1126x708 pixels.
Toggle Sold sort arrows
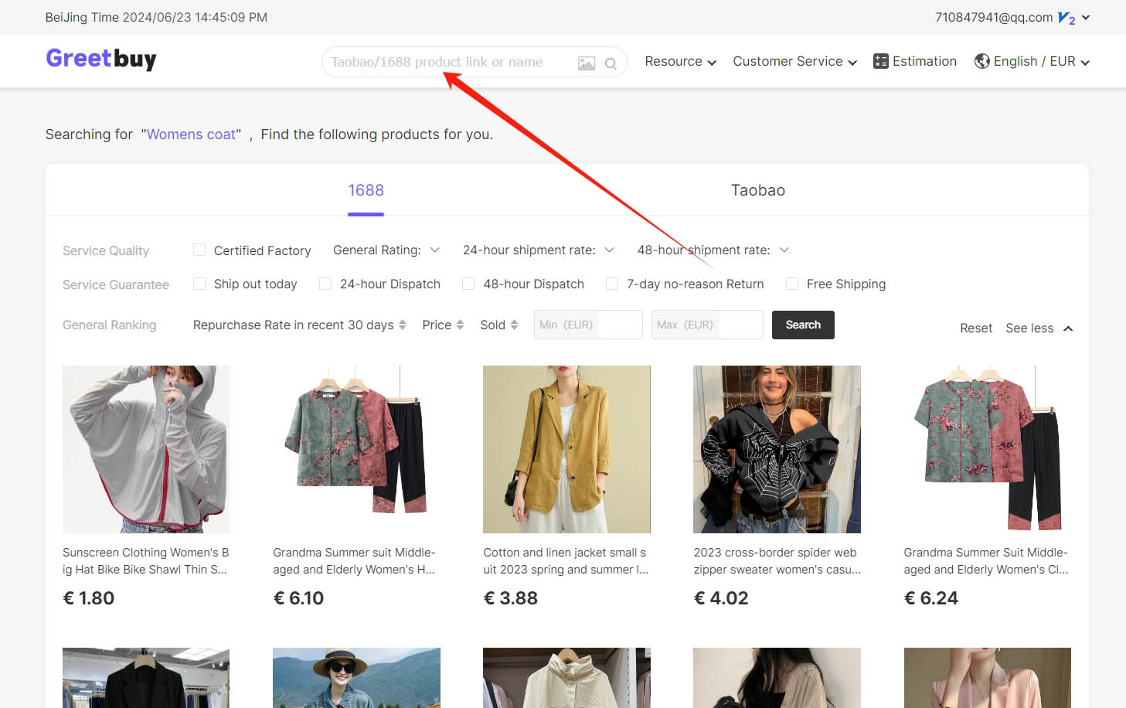point(514,325)
